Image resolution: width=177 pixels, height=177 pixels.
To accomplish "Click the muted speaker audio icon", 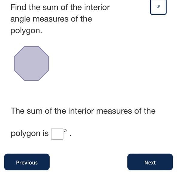I will pos(158,7).
